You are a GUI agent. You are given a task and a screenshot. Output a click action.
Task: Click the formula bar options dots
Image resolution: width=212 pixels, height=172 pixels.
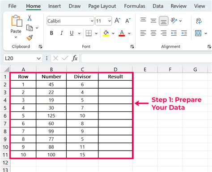point(47,58)
